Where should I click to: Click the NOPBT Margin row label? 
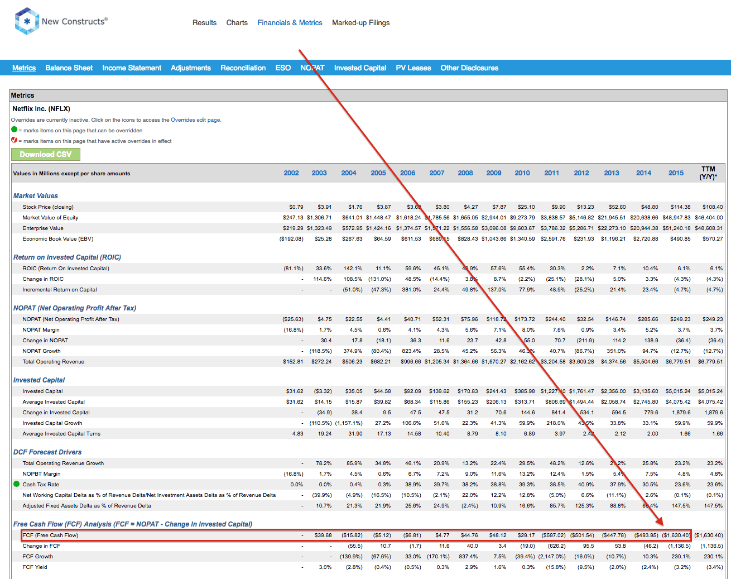click(41, 474)
